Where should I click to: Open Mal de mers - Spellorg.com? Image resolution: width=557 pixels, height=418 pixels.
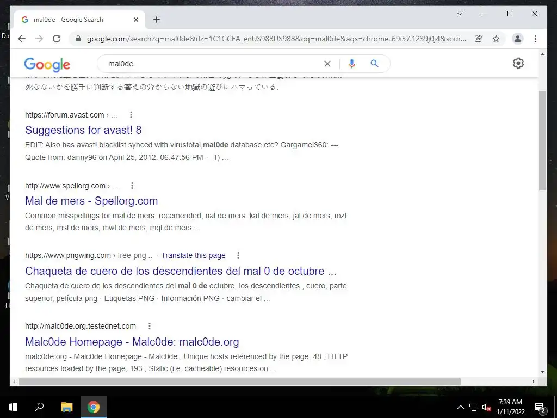(x=91, y=201)
